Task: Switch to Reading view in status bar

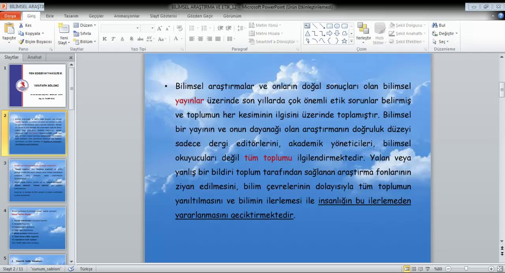Action: 421,269
